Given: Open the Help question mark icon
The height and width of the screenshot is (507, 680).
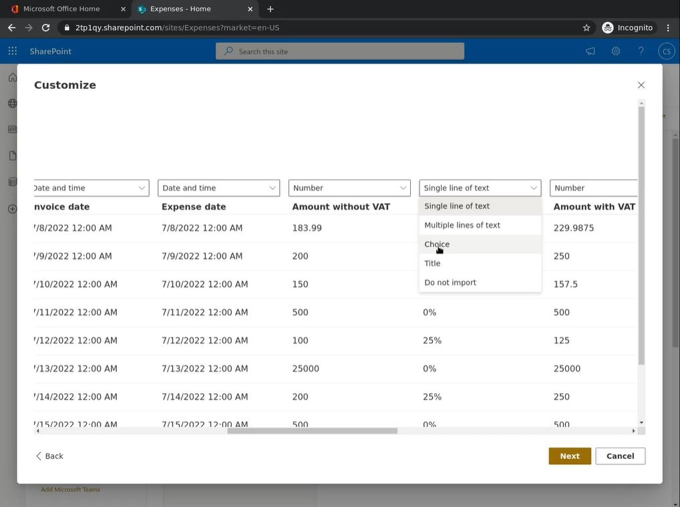Looking at the screenshot, I should click(641, 51).
